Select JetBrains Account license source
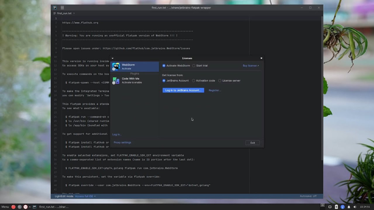This screenshot has height=210, width=374. coord(176,80)
